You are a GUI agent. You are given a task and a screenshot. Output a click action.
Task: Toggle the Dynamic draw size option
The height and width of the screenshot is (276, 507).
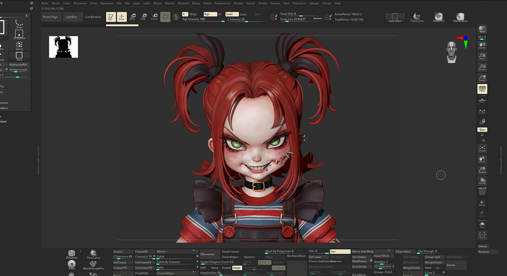coord(317,19)
